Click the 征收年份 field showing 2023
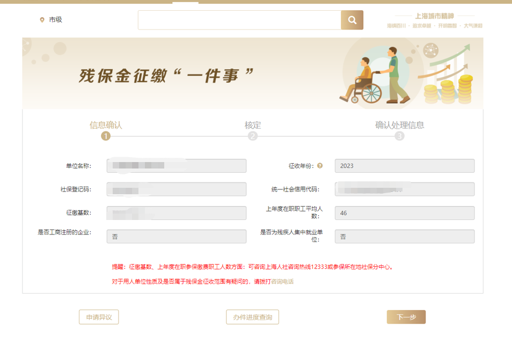 (404, 166)
